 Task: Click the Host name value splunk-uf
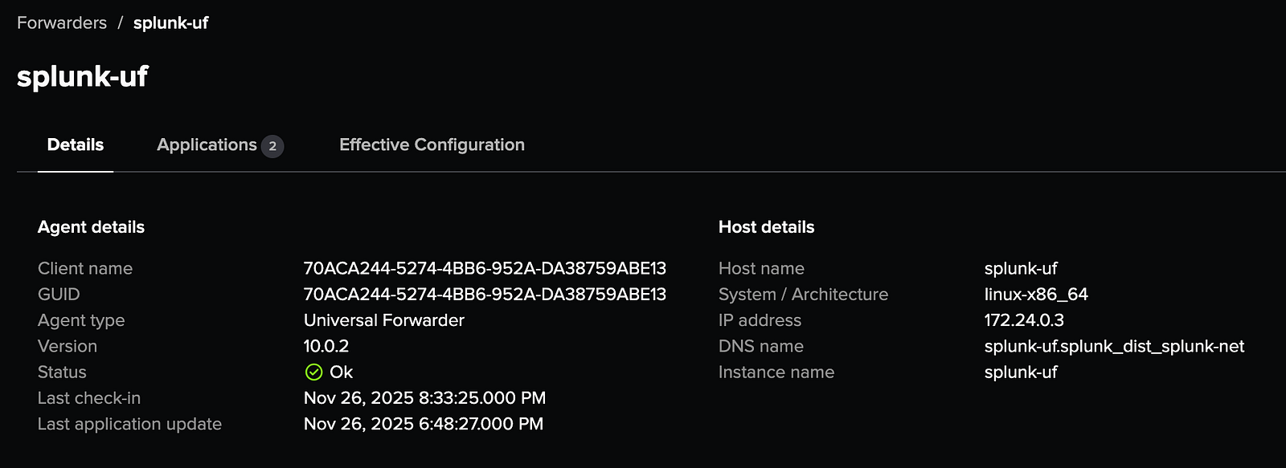1021,269
